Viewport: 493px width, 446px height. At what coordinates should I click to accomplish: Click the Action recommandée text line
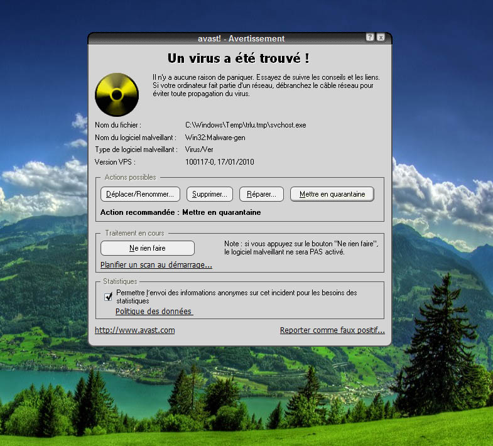point(180,212)
